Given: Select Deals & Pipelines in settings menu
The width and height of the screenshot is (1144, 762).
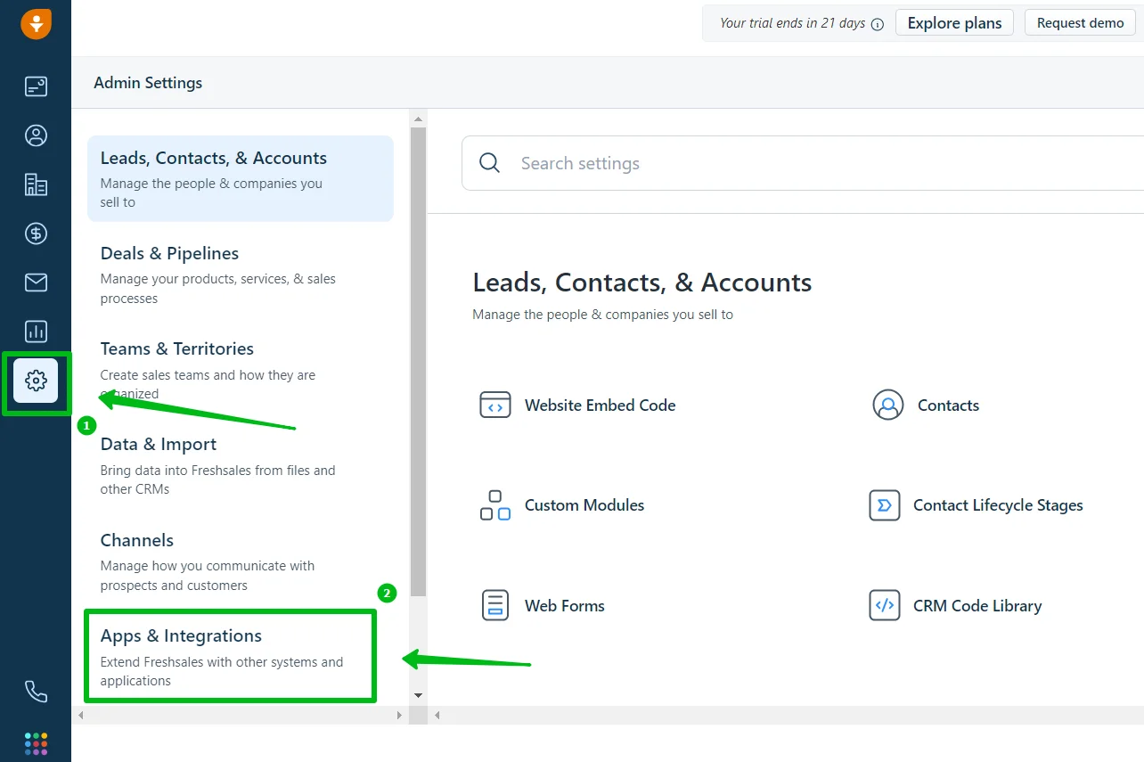Looking at the screenshot, I should [x=169, y=253].
